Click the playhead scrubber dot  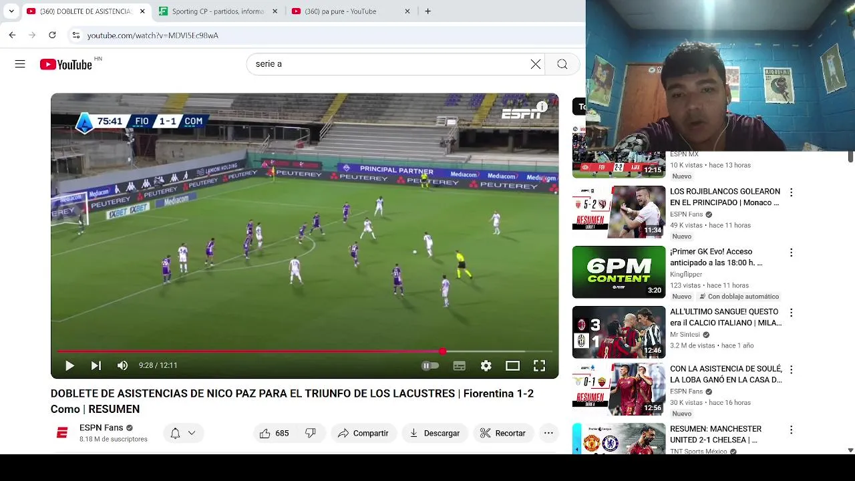(x=442, y=351)
